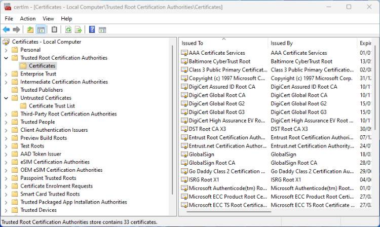
Task: Click the Export List toolbar icon
Action: pyautogui.click(x=78, y=30)
